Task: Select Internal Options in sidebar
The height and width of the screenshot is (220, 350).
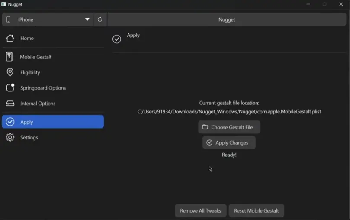Action: 53,103
